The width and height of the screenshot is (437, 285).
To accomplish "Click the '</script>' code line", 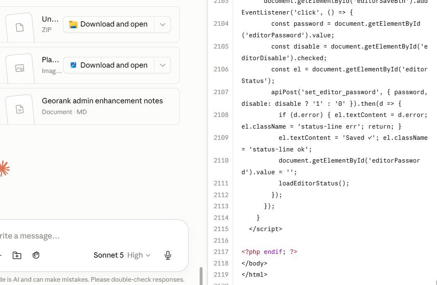I will tap(266, 229).
